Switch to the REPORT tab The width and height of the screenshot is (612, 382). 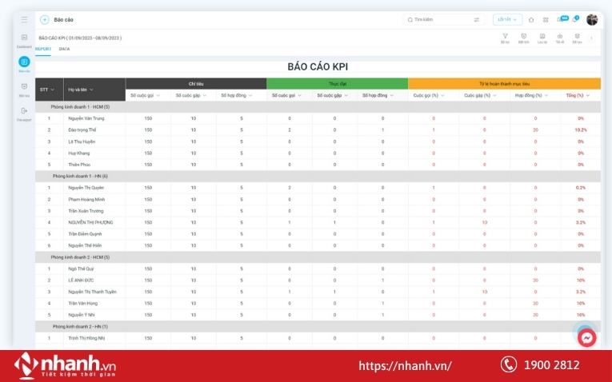[43, 49]
